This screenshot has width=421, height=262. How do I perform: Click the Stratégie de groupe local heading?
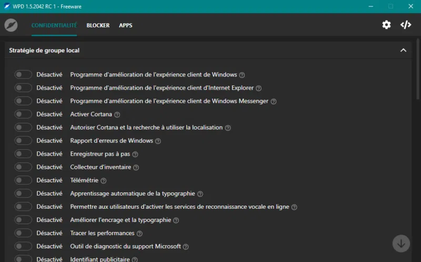[44, 50]
